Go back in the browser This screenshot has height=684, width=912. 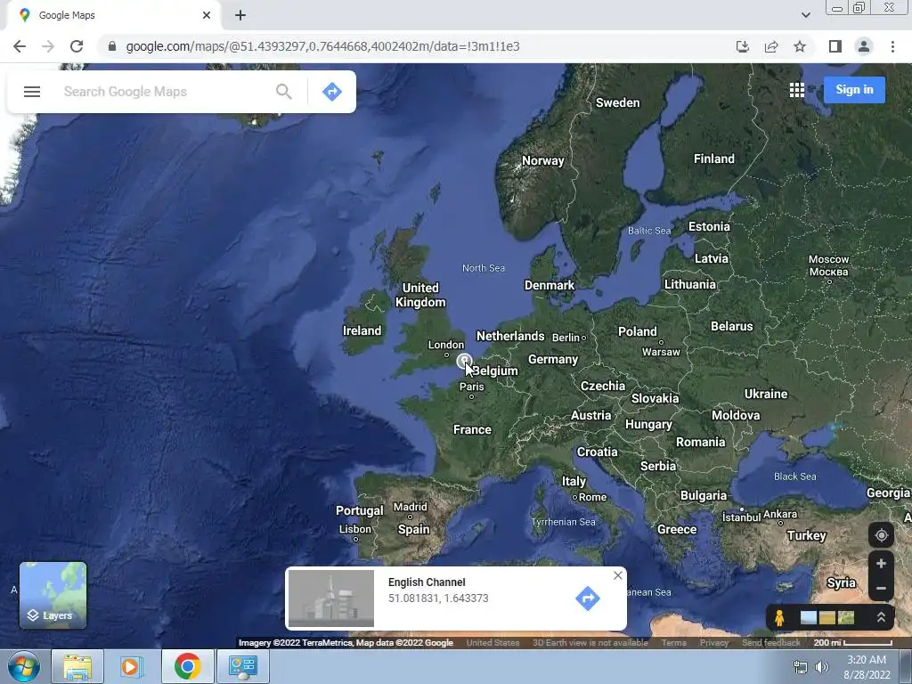point(20,46)
